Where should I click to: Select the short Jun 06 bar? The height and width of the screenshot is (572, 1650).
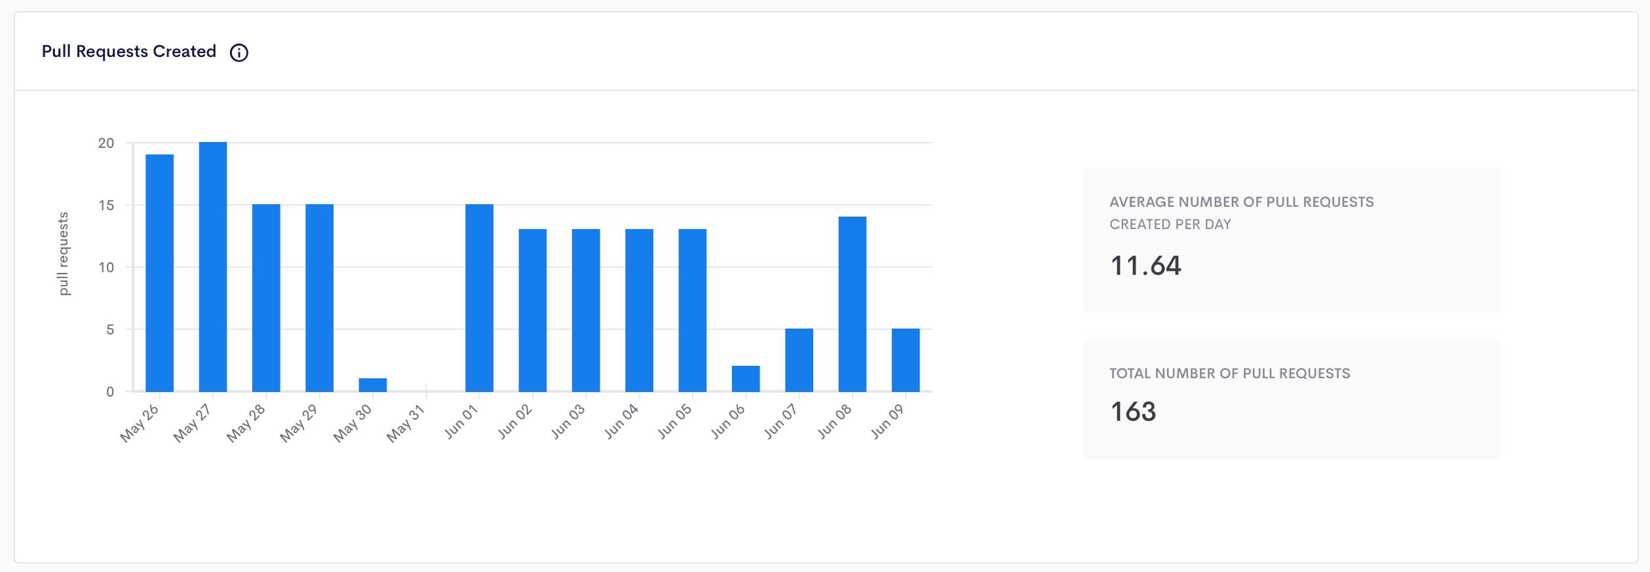click(x=746, y=379)
